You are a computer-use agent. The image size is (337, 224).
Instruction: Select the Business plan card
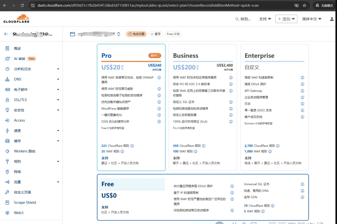(x=203, y=107)
